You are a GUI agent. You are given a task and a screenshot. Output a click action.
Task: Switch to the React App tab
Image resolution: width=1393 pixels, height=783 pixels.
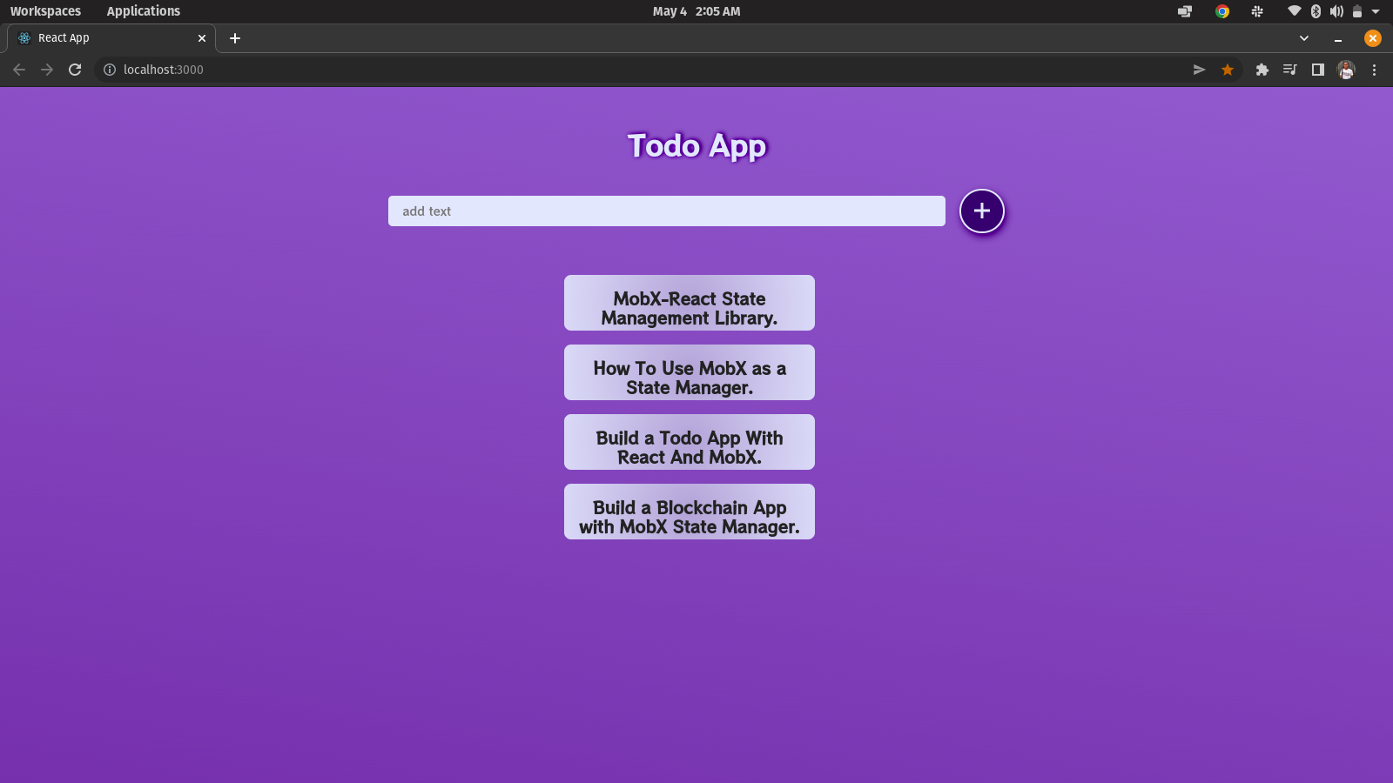coord(111,38)
